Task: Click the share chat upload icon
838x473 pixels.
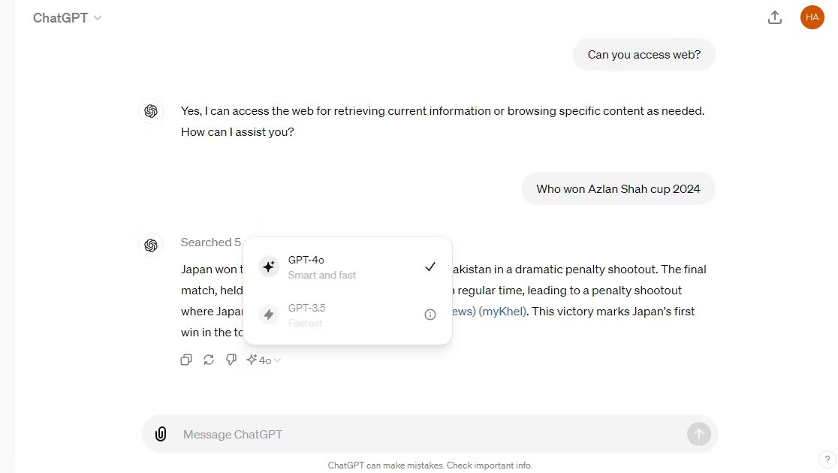Action: tap(775, 17)
